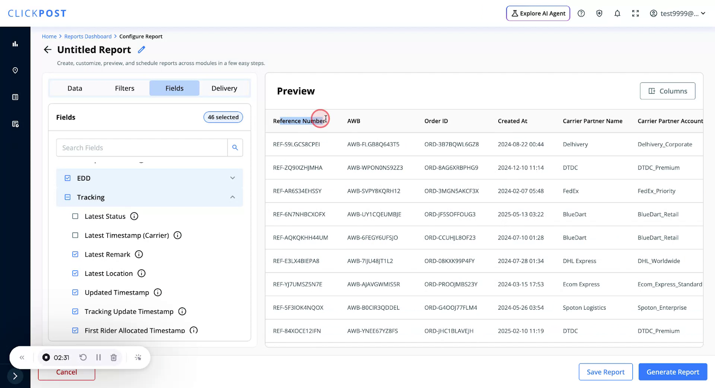Show info for Latest Status field
The height and width of the screenshot is (388, 715).
pos(134,216)
